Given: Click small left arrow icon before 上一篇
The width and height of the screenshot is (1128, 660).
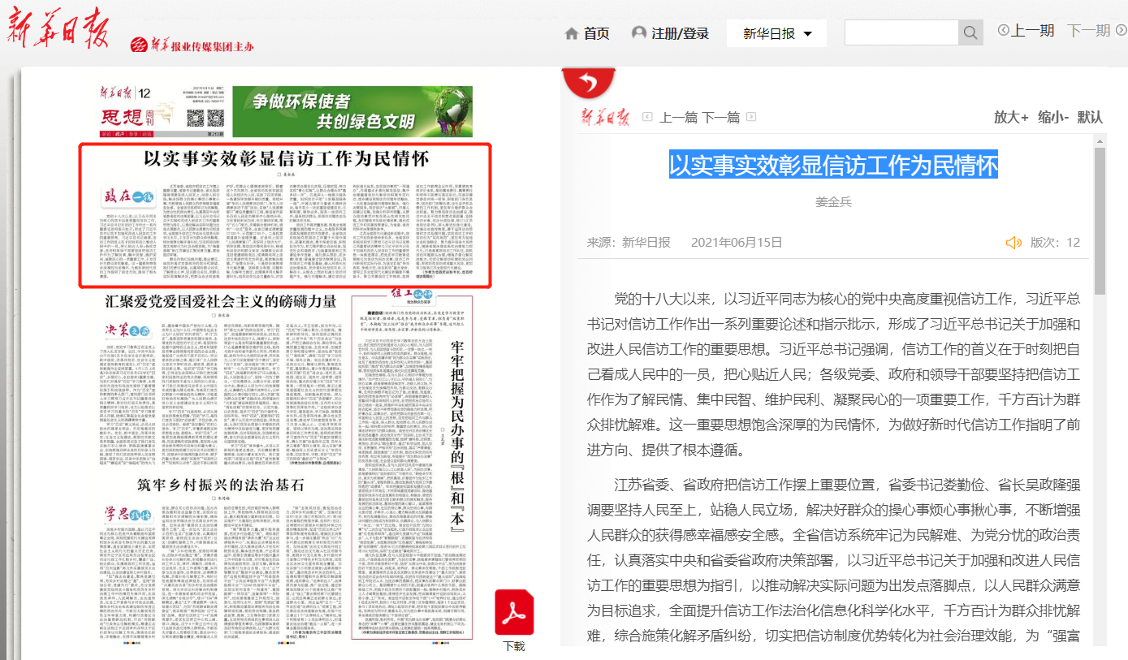Looking at the screenshot, I should [x=647, y=117].
